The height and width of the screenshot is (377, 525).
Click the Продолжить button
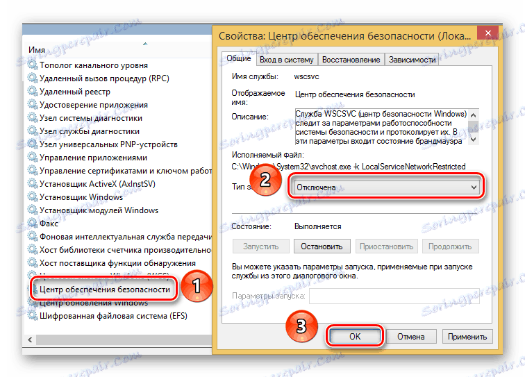tap(450, 246)
